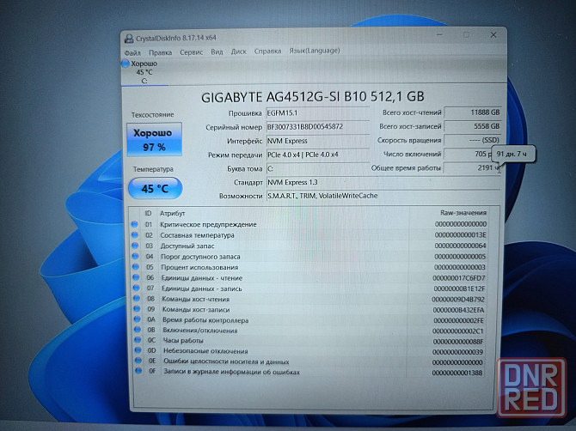Click status icon for Порог доступного запаса row
The image size is (576, 431).
(136, 256)
